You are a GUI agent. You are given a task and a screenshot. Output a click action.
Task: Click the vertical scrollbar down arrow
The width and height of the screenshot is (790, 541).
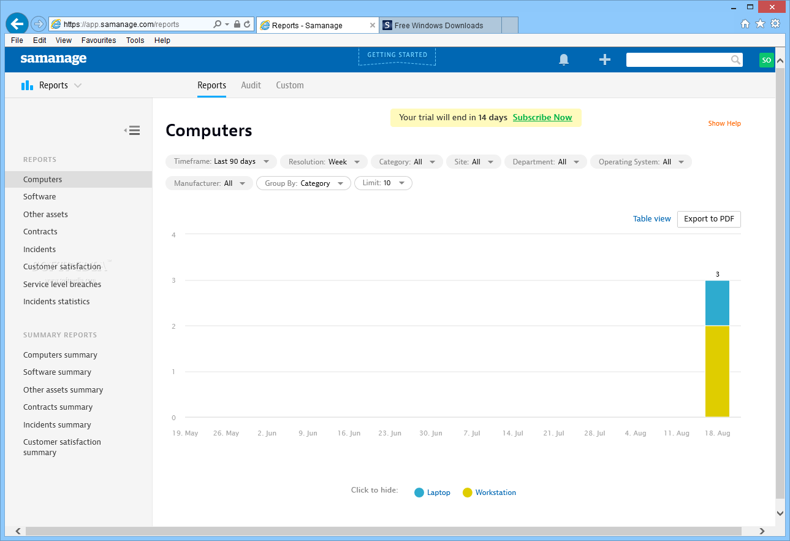pyautogui.click(x=780, y=513)
